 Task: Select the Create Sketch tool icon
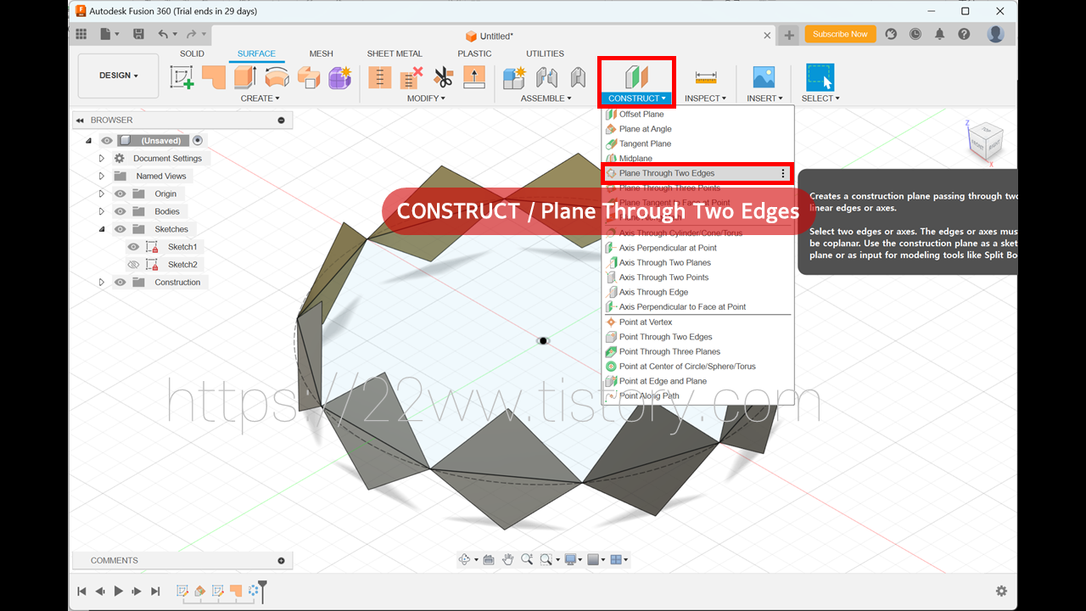(182, 77)
